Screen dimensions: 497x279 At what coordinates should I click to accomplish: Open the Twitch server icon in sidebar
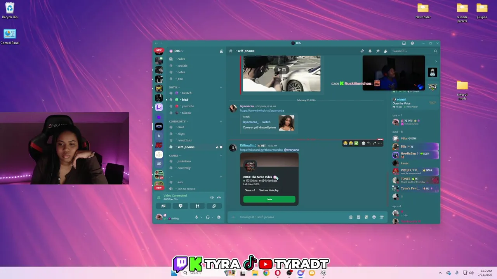pyautogui.click(x=159, y=107)
